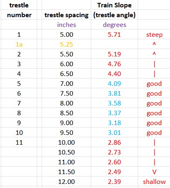Click the 'Train Slope' header cell

tap(114, 5)
